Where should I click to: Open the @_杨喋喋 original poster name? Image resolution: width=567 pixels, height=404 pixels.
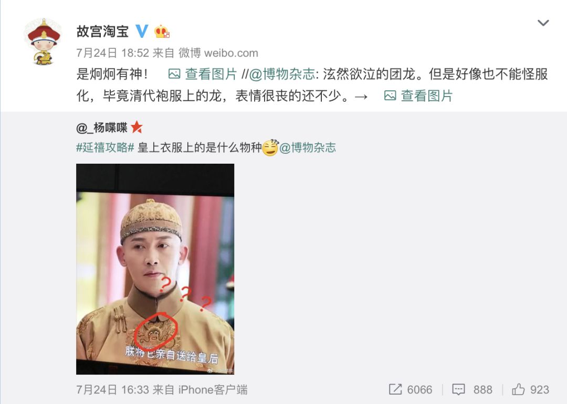click(102, 127)
